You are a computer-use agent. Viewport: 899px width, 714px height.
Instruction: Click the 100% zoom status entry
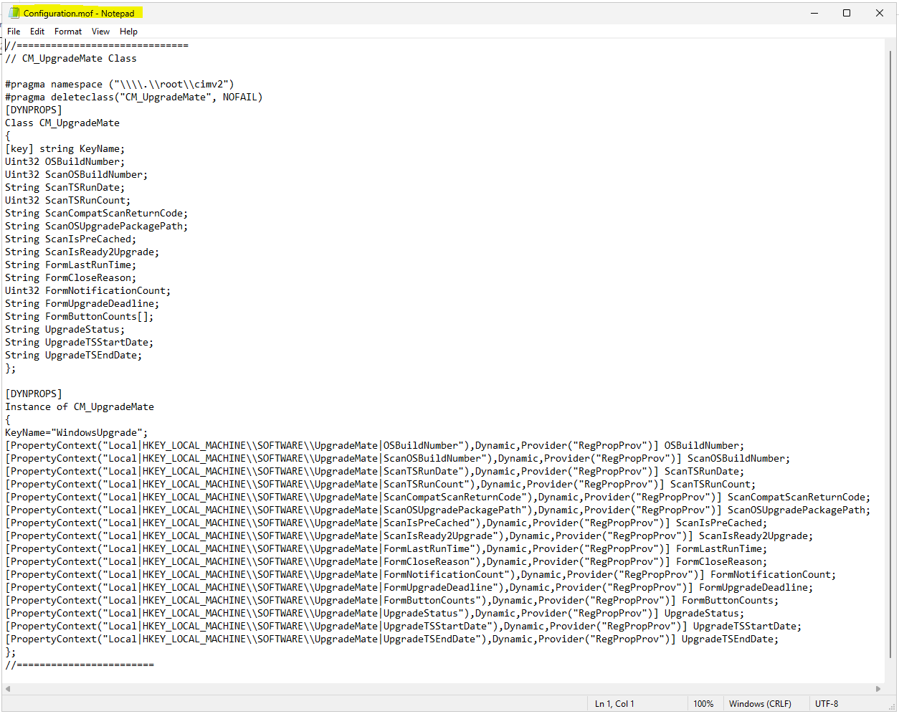[x=704, y=704]
